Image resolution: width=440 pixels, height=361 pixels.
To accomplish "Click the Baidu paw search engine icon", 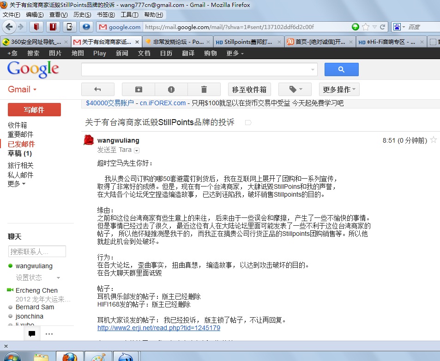I will [397, 27].
